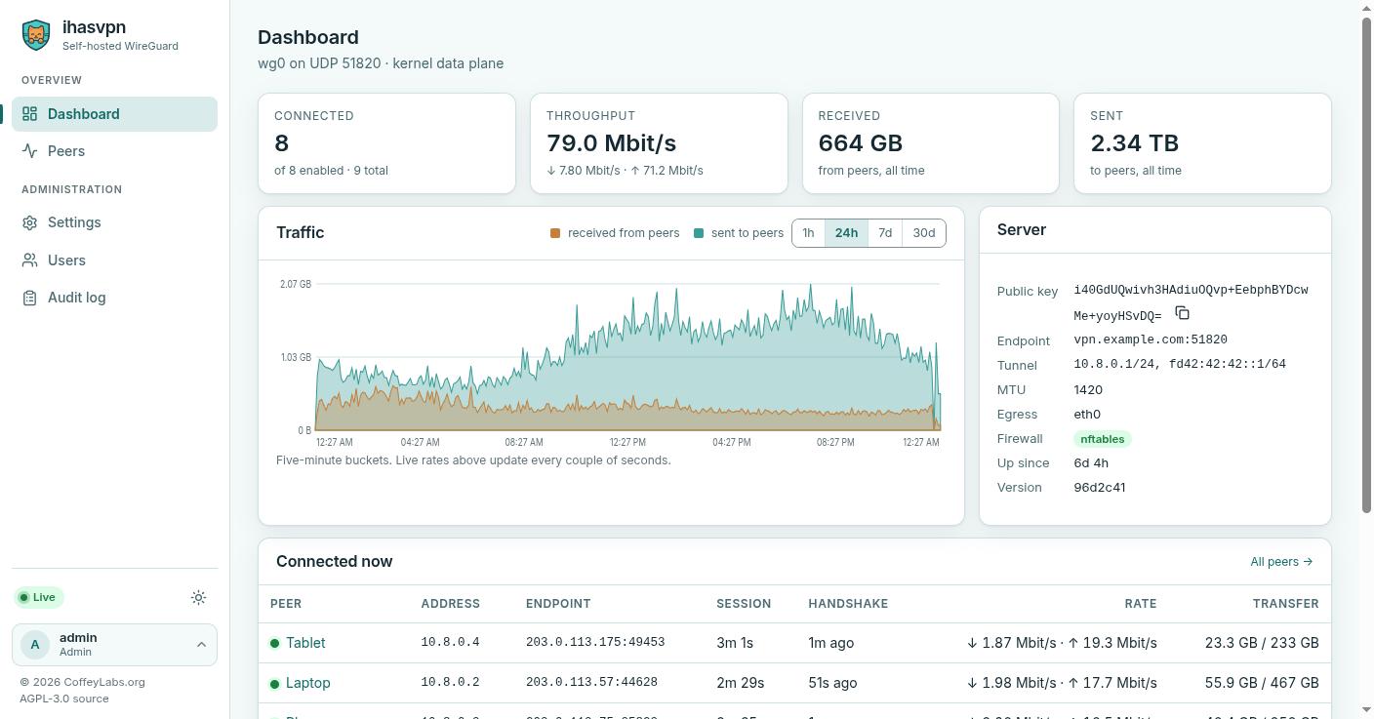
Task: Expand the admin account menu chevron
Action: [x=201, y=645]
